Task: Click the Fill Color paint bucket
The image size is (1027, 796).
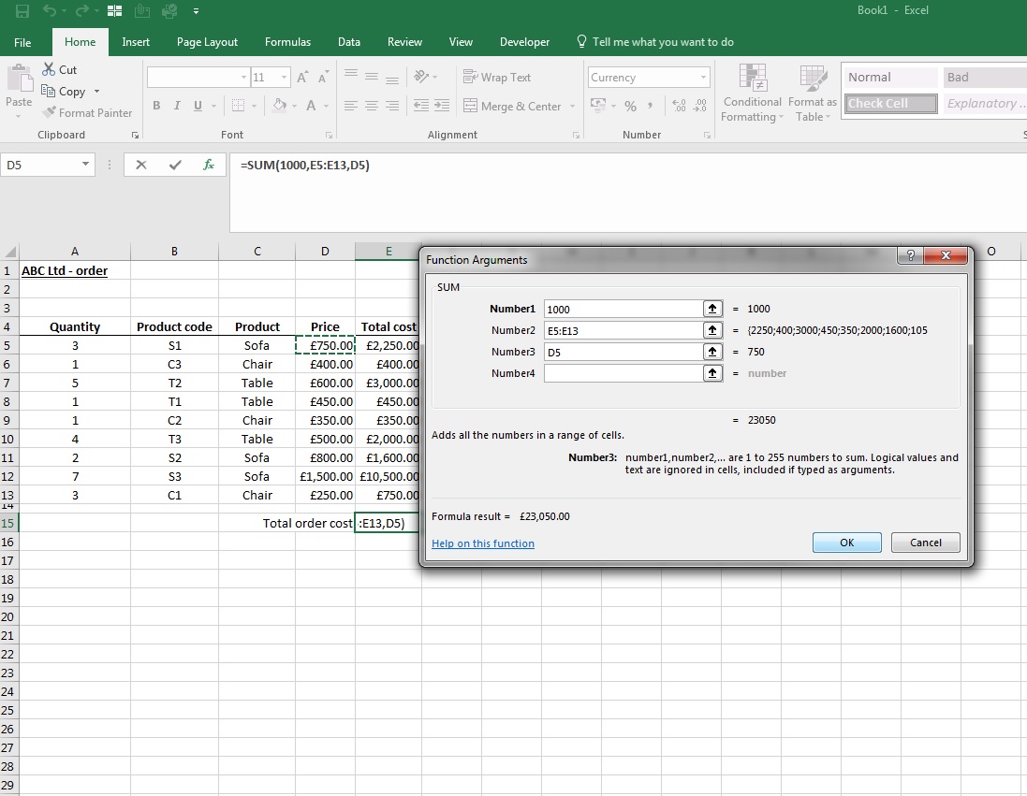Action: point(280,106)
